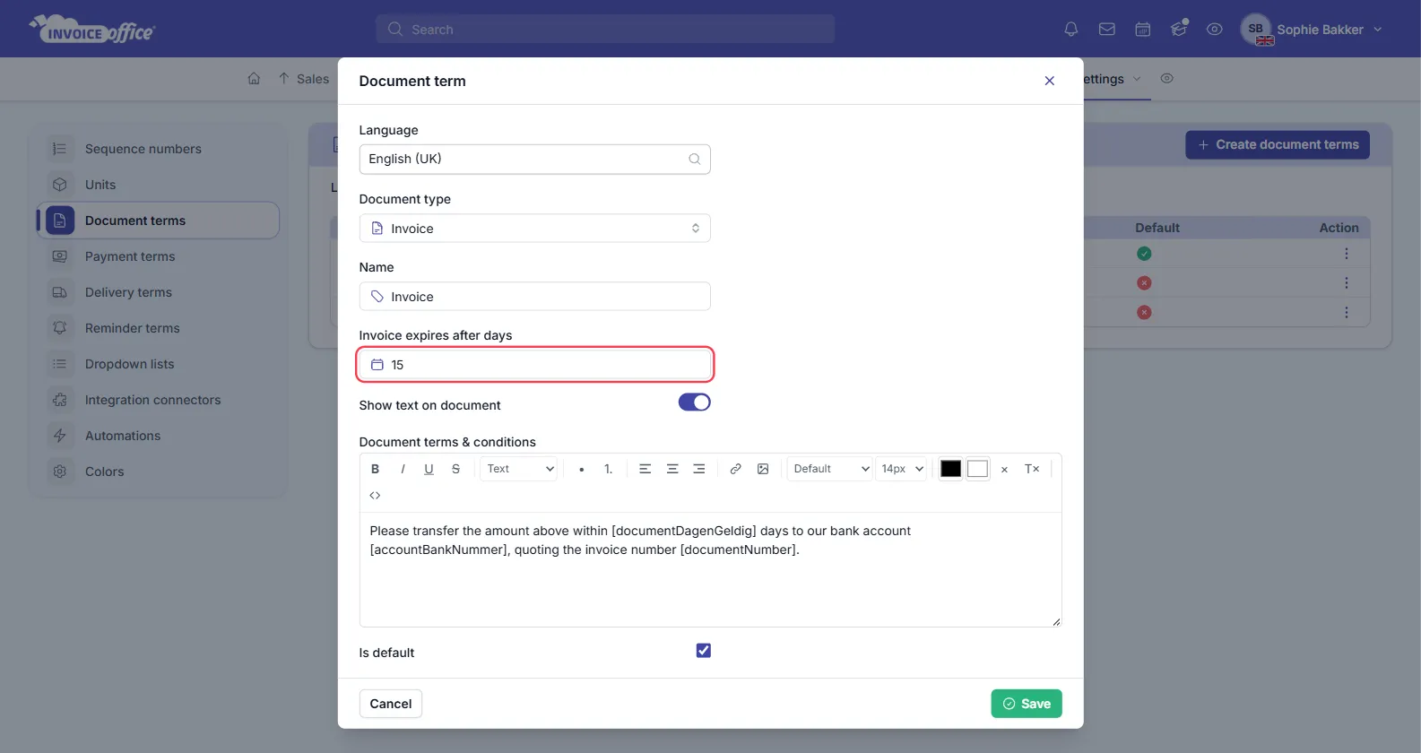Open the Text paragraph style dropdown

pos(520,469)
